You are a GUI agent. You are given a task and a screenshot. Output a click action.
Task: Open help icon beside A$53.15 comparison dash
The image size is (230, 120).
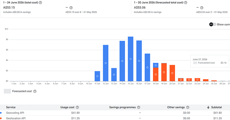(71, 8)
